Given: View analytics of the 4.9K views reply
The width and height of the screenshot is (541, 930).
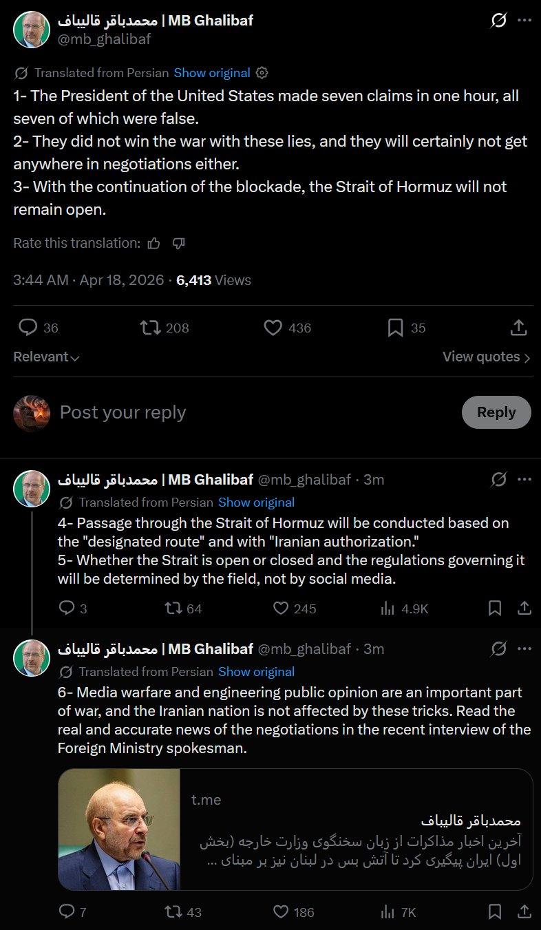Looking at the screenshot, I should [x=388, y=609].
